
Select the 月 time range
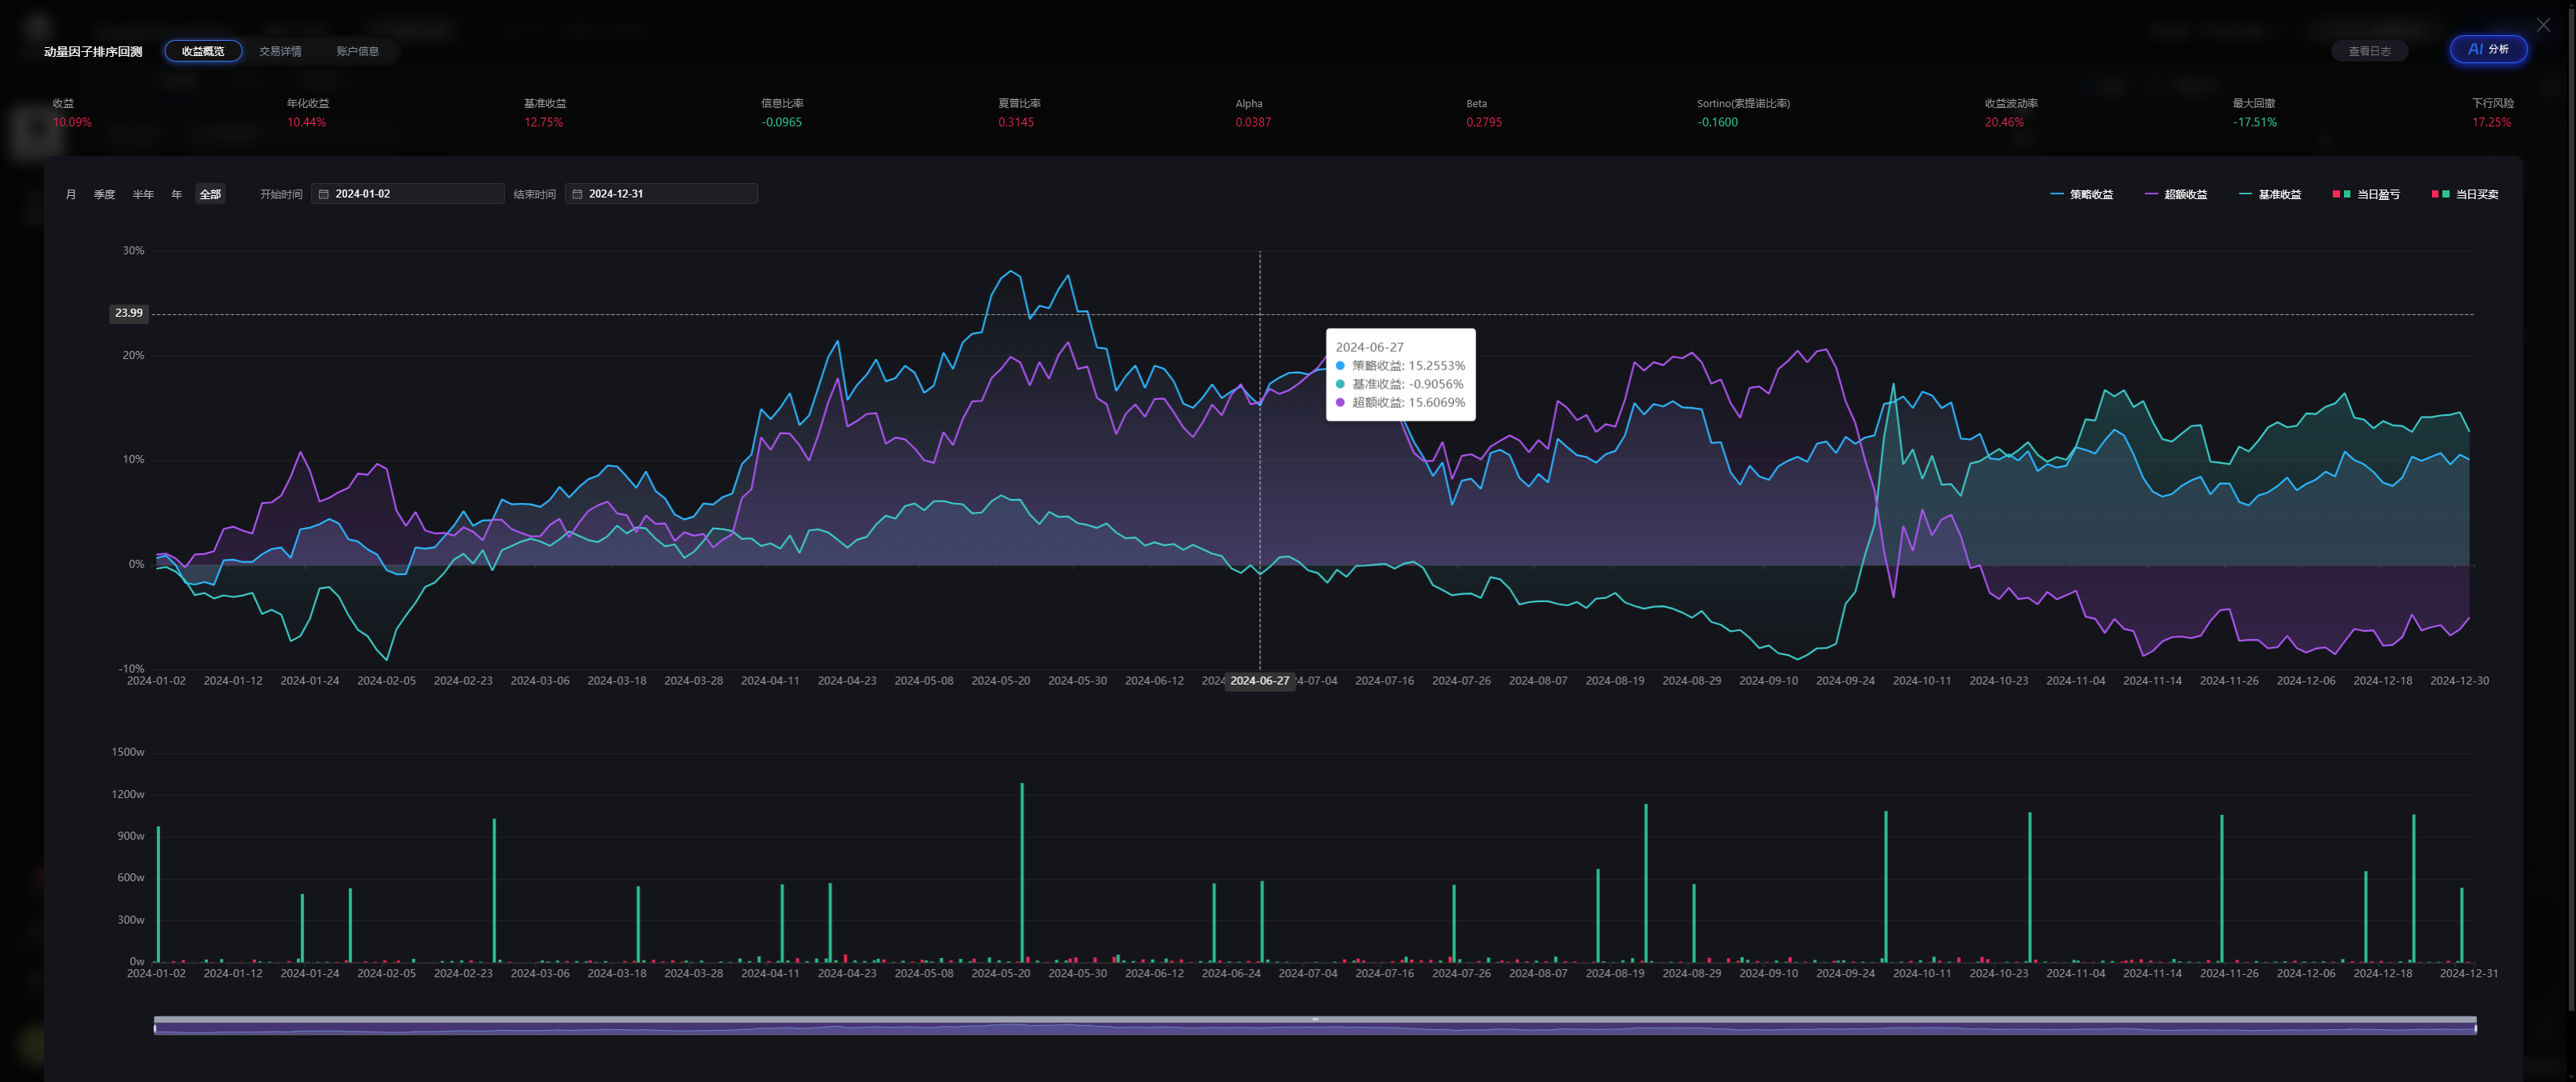tap(71, 194)
